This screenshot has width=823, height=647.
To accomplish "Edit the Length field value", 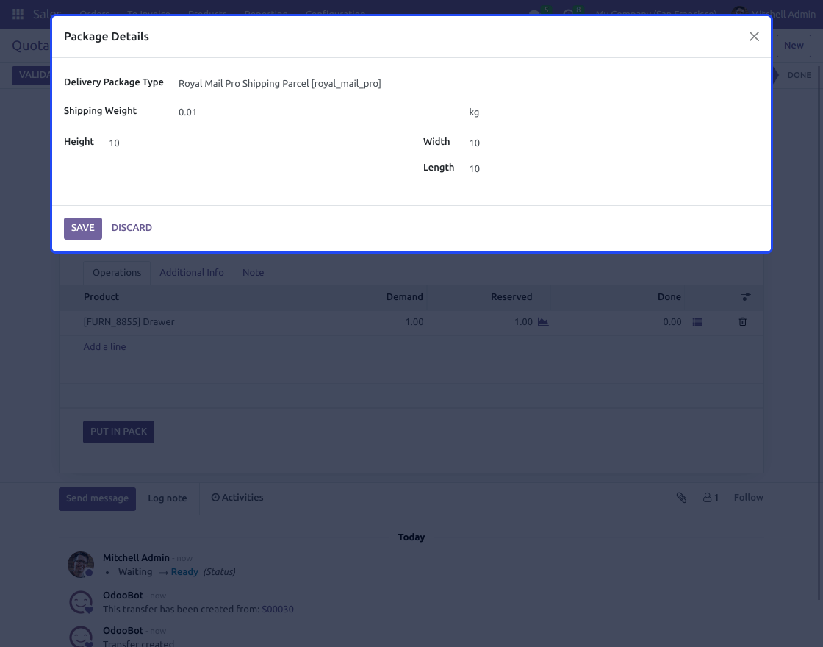I will (614, 168).
